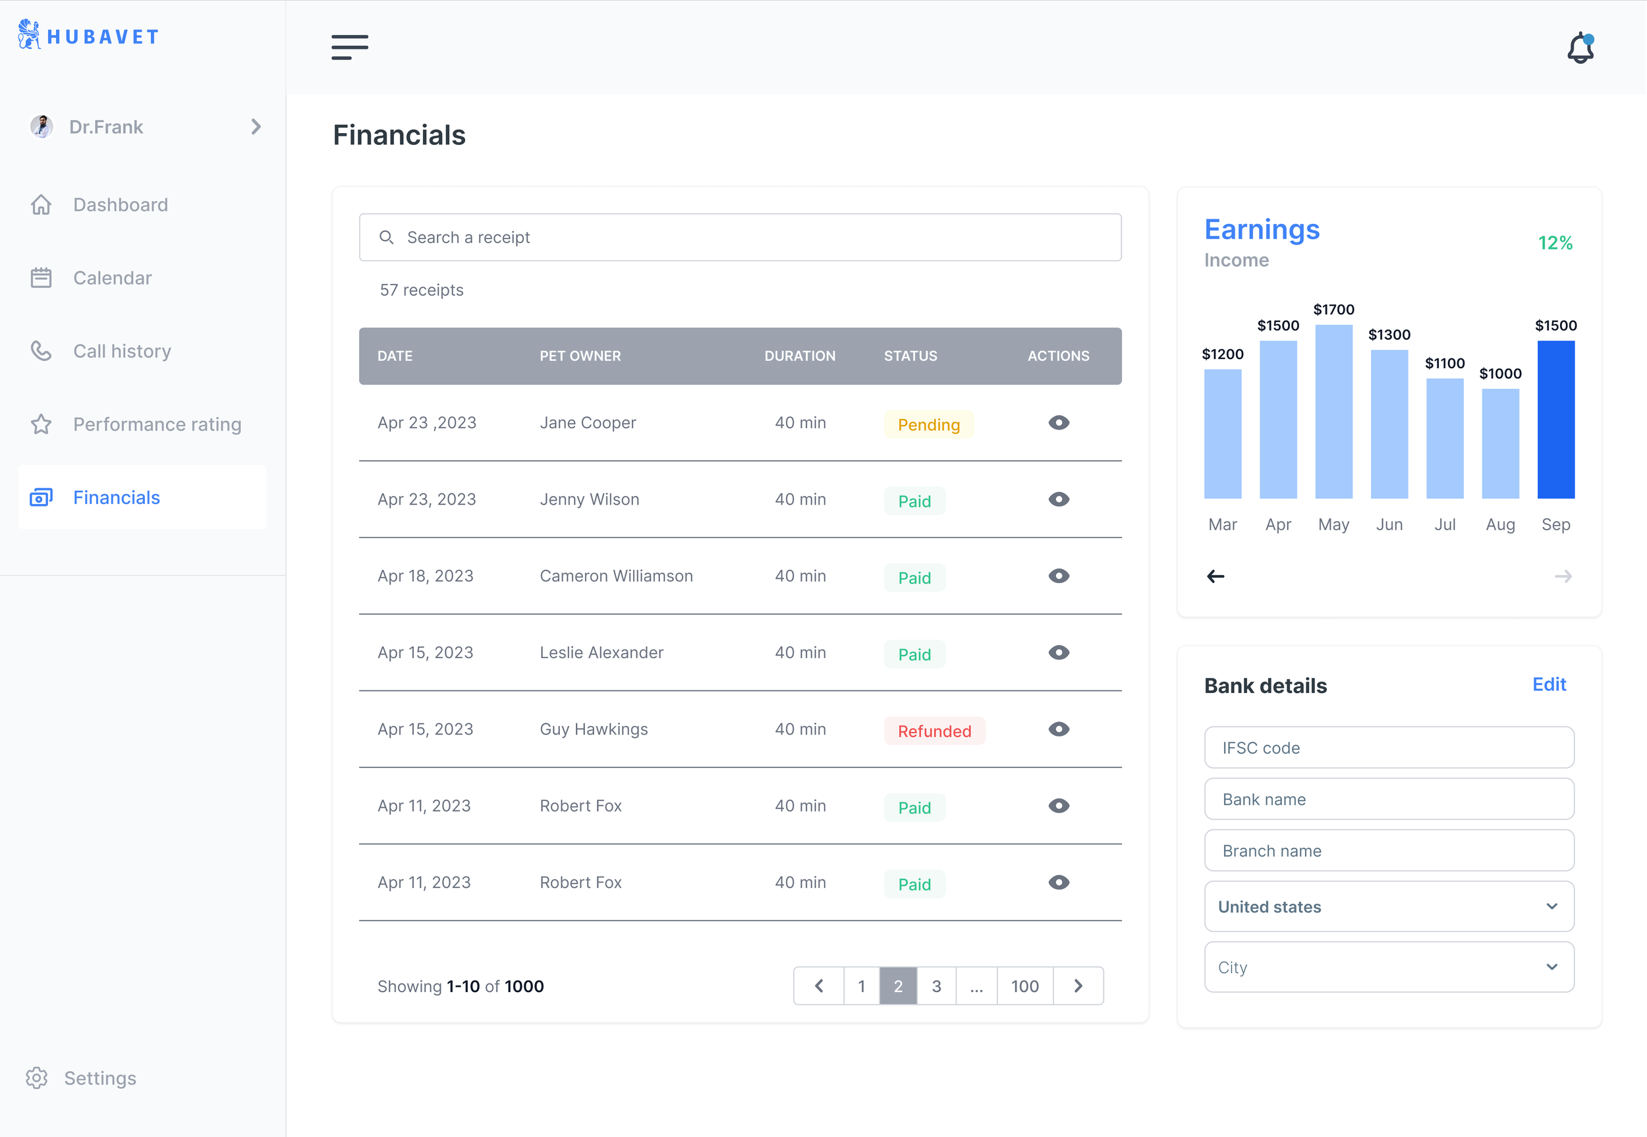Click the HUBAVET logo

pos(88,36)
